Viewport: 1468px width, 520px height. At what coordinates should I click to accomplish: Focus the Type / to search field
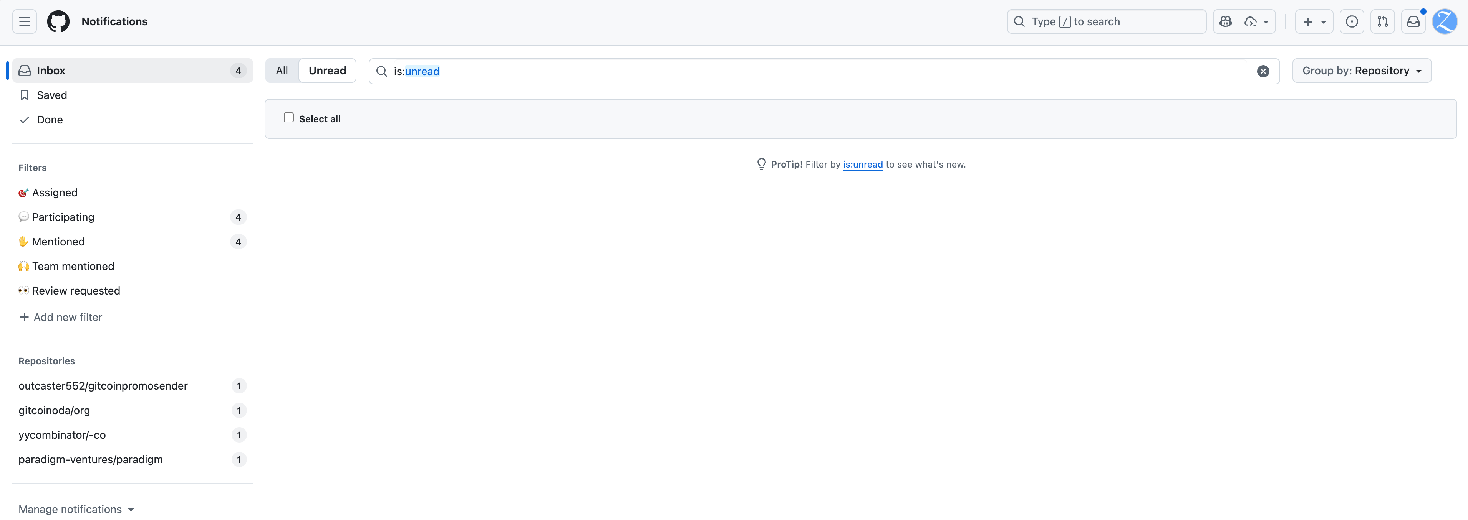coord(1105,21)
